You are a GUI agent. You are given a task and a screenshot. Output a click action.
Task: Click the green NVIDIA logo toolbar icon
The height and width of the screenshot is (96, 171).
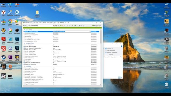(x=61, y=26)
